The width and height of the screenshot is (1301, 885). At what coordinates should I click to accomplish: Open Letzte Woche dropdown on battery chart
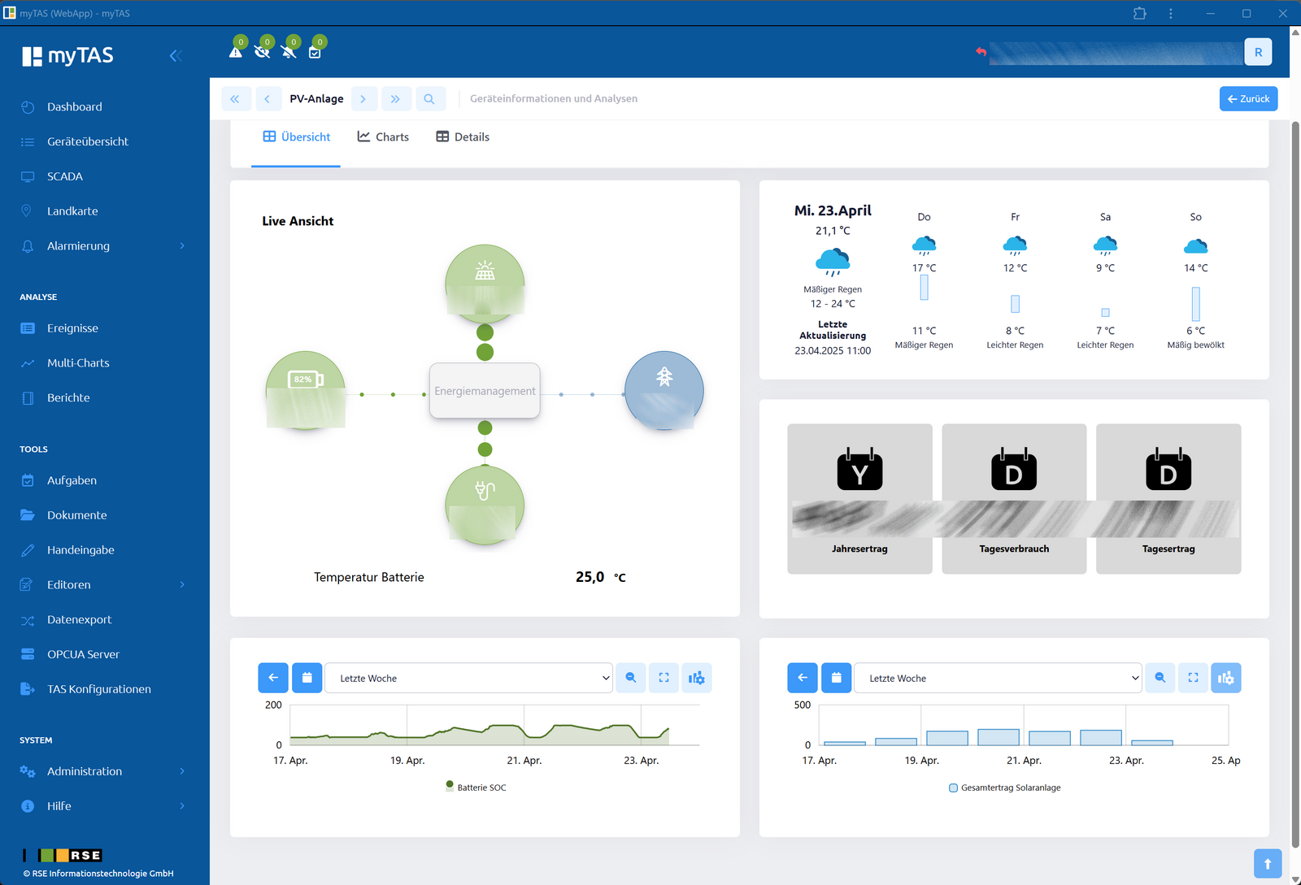(x=468, y=678)
